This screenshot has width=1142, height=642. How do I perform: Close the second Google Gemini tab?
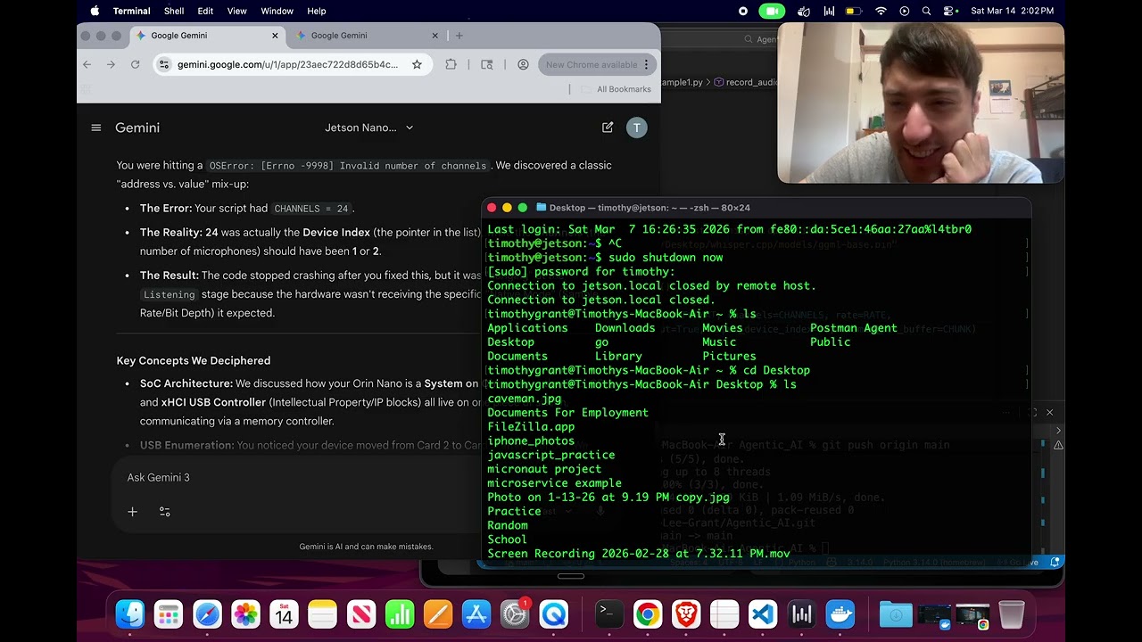(435, 36)
